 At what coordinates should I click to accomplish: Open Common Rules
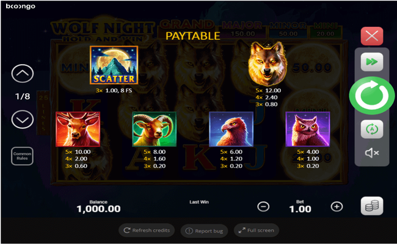22,156
